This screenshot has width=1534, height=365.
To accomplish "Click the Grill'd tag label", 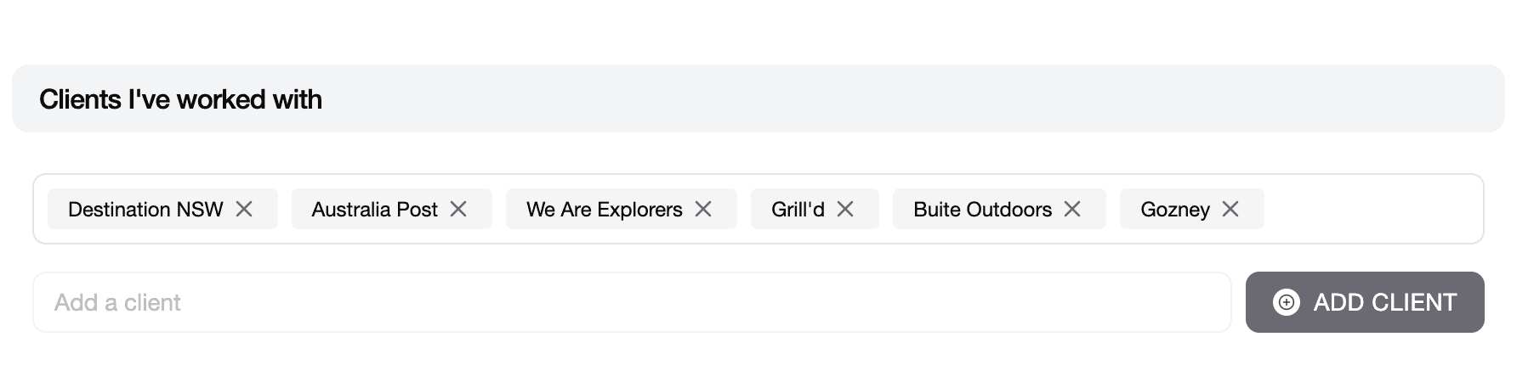I will click(x=798, y=210).
